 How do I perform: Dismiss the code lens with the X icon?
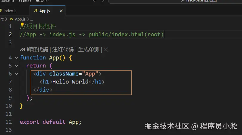[106, 50]
